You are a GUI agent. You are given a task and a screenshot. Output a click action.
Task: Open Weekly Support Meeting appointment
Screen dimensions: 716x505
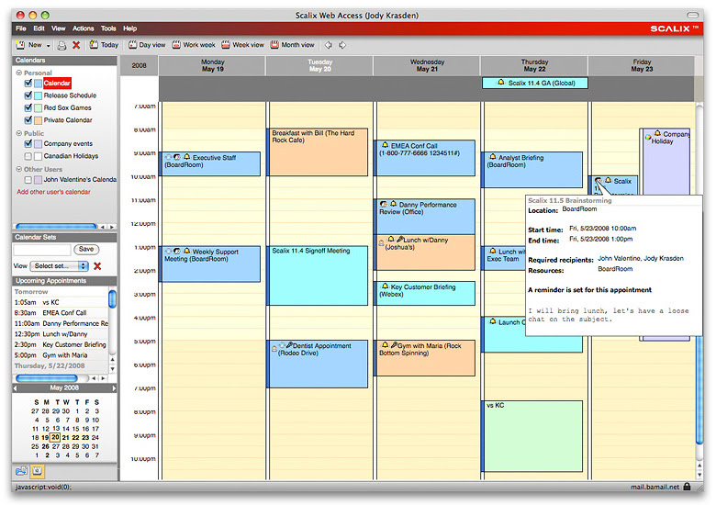point(212,264)
